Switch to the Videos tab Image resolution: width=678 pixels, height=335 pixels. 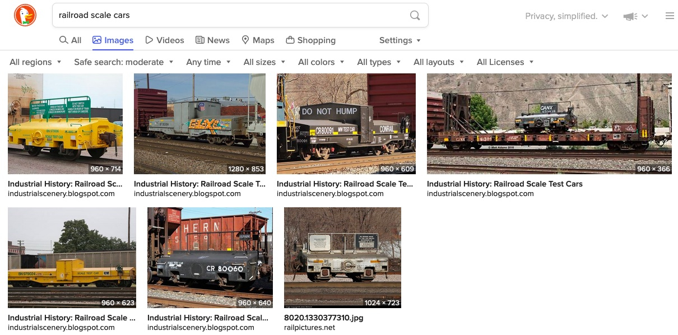click(x=165, y=40)
